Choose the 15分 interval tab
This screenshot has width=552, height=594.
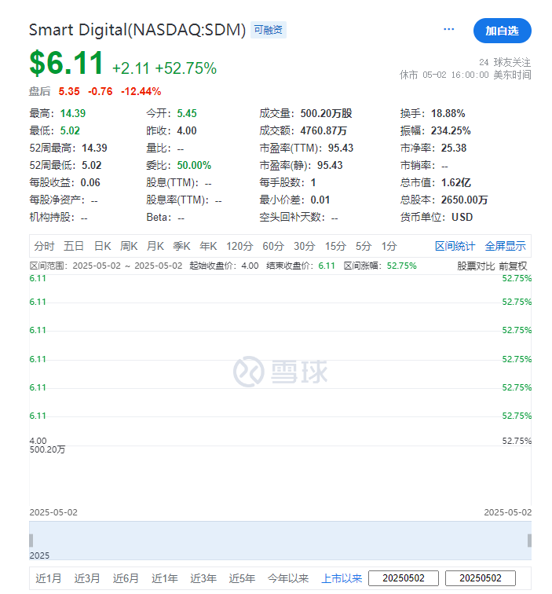click(x=335, y=246)
